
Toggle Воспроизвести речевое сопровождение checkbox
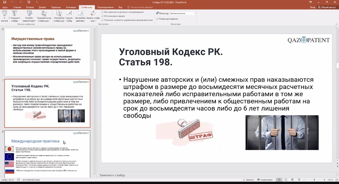103,12
